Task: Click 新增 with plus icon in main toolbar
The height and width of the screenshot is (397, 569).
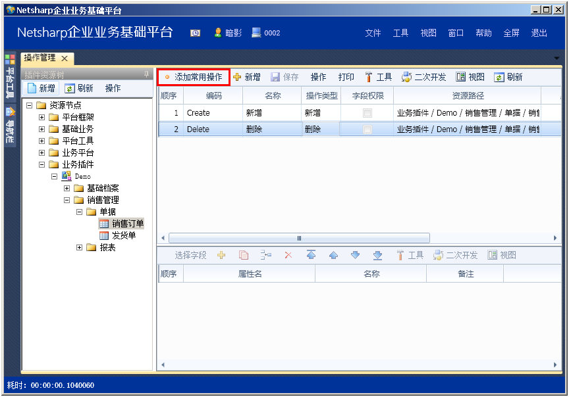Action: [247, 77]
